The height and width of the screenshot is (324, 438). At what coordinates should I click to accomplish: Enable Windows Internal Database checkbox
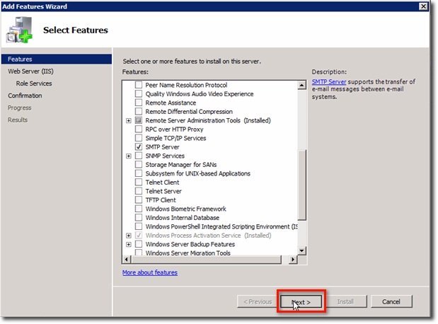click(x=139, y=218)
